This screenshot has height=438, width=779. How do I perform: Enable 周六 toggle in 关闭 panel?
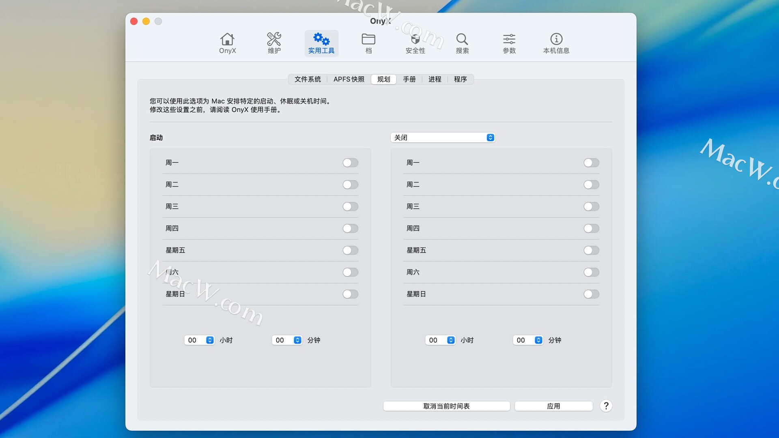(592, 272)
